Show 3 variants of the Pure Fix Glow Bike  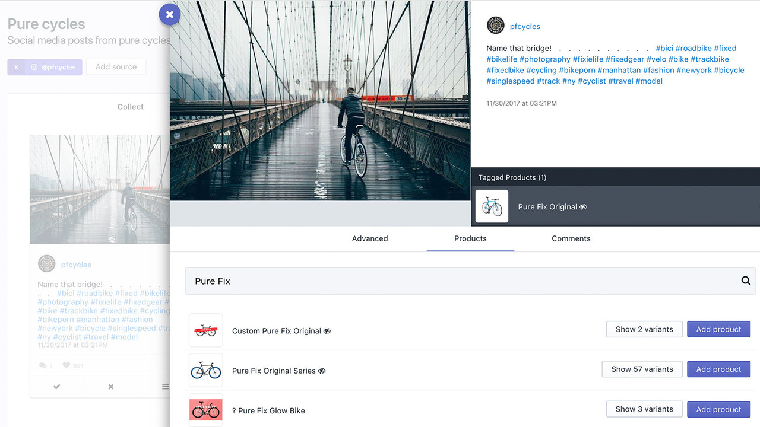pos(644,409)
